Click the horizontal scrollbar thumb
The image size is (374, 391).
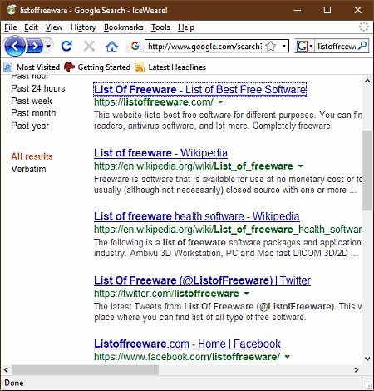(x=85, y=369)
